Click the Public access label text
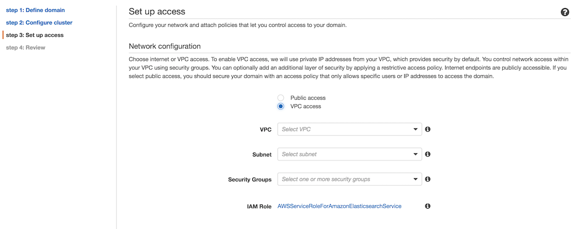This screenshot has height=229, width=582. point(308,98)
